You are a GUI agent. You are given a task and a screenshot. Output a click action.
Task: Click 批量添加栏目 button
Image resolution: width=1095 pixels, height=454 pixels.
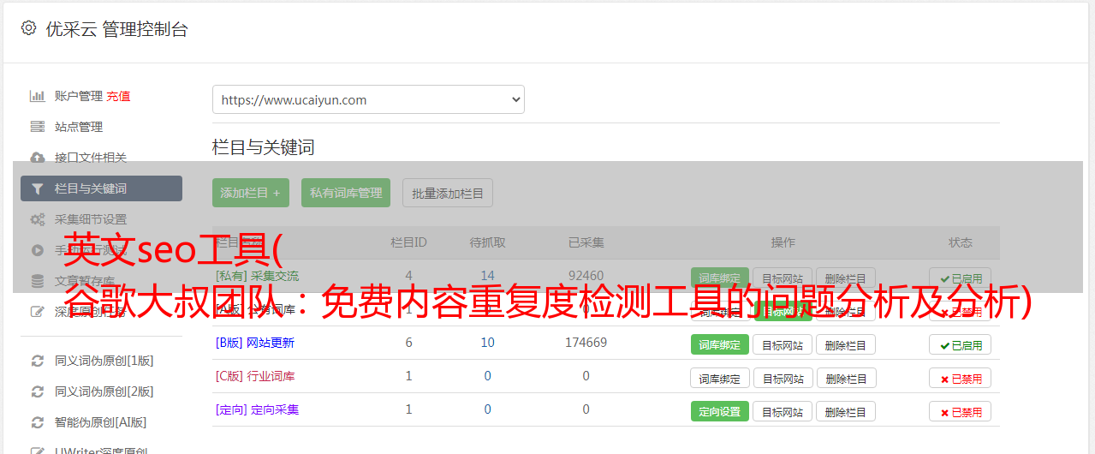(x=448, y=193)
